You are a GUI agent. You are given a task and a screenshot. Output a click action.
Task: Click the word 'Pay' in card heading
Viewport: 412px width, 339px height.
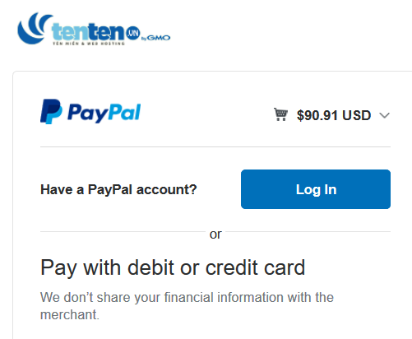[x=58, y=268]
